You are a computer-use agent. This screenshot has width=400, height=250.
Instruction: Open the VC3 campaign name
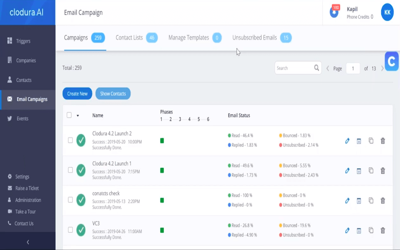pos(96,223)
